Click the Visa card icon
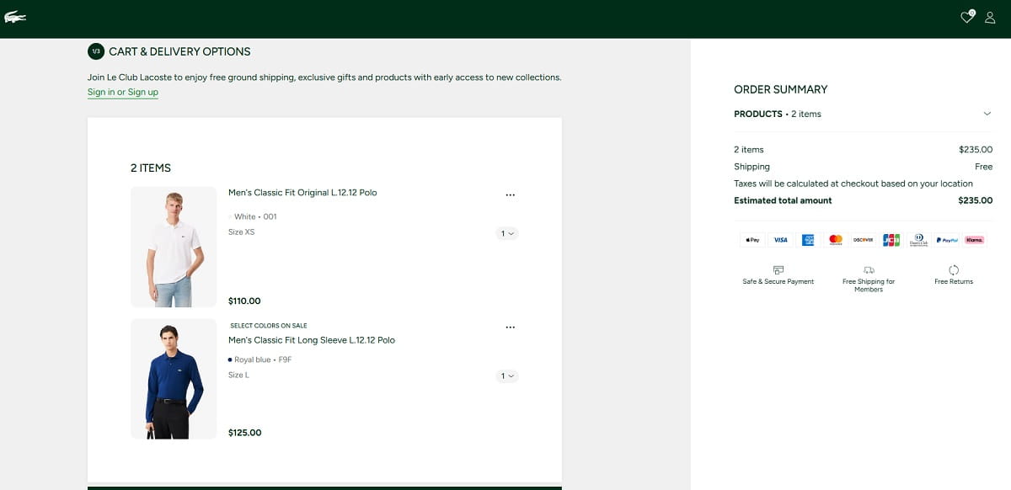This screenshot has height=490, width=1011. pyautogui.click(x=780, y=240)
